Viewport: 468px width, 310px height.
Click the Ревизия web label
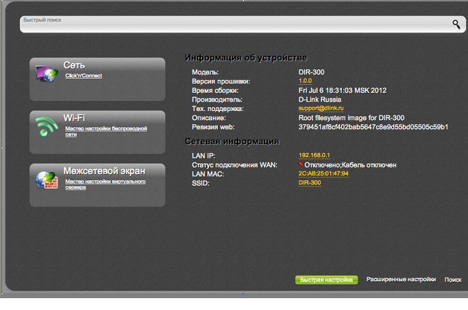pyautogui.click(x=213, y=127)
